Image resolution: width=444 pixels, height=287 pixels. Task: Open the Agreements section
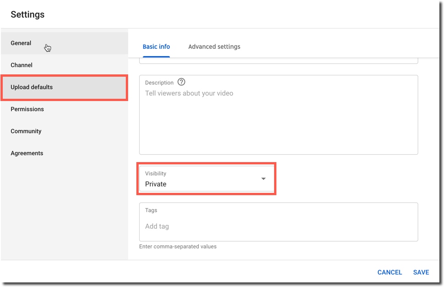64,153
